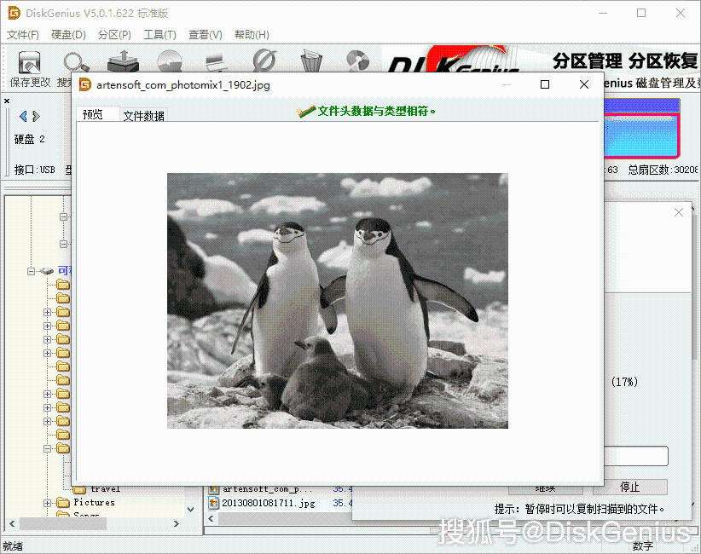This screenshot has height=554, width=701.
Task: Click the disc-shaped quick partition toolbar icon
Action: [170, 61]
